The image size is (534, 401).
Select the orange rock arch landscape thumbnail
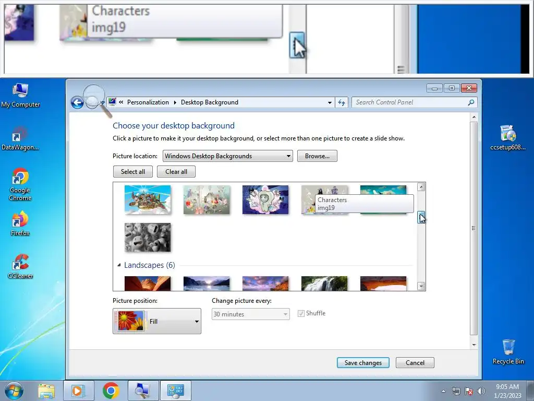[x=383, y=284]
